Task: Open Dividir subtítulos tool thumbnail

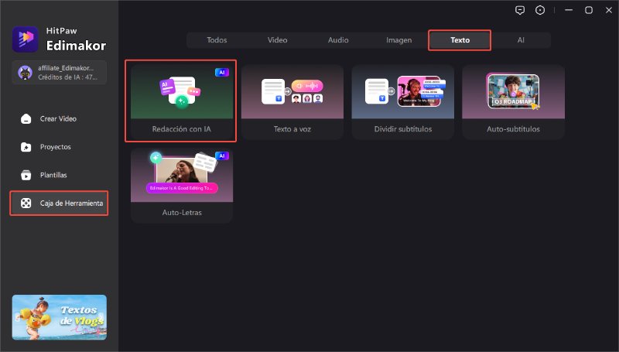Action: click(402, 92)
